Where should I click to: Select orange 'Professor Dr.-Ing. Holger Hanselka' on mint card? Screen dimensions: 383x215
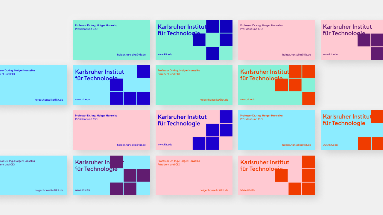(x=179, y=70)
